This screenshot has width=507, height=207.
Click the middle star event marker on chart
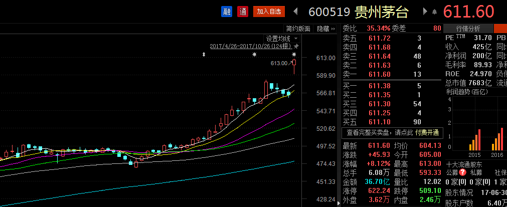pyautogui.click(x=254, y=54)
